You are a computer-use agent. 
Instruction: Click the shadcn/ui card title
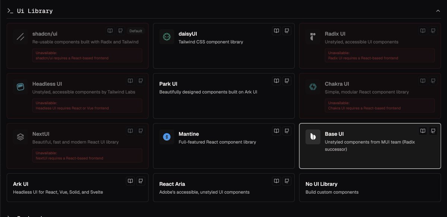coord(45,34)
